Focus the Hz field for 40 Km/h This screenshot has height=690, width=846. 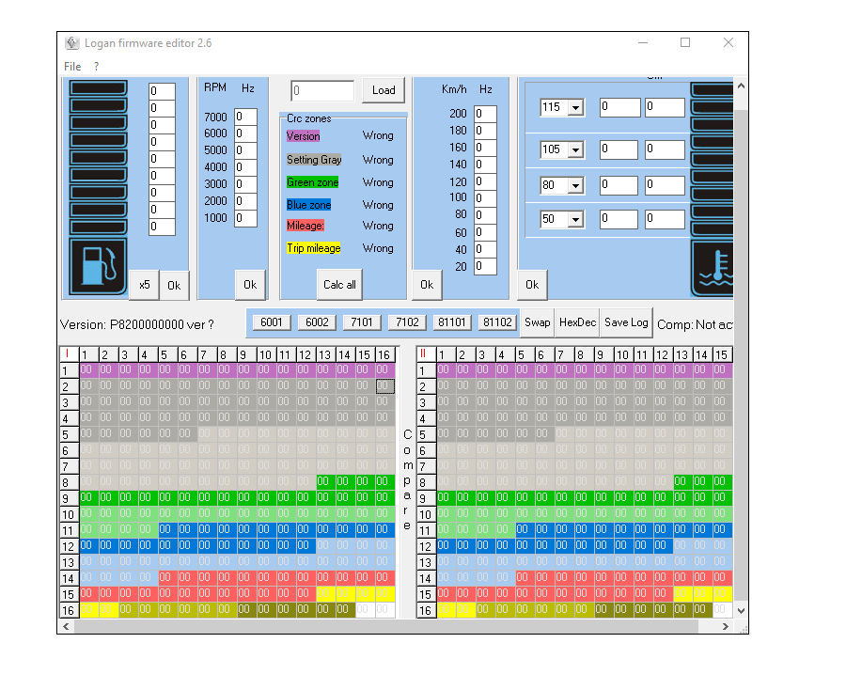(485, 249)
